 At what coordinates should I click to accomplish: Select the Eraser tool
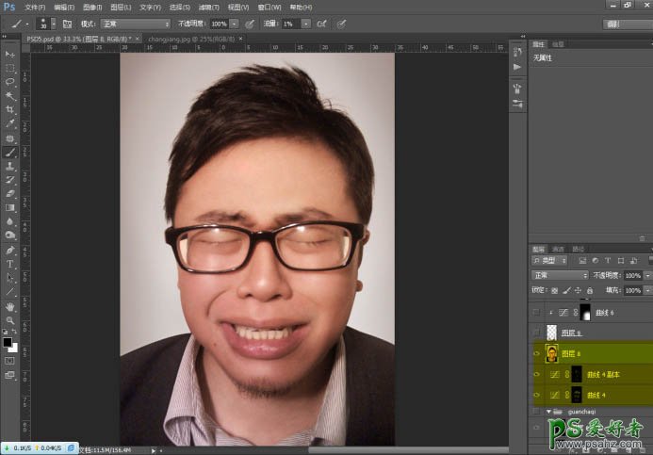coord(10,193)
